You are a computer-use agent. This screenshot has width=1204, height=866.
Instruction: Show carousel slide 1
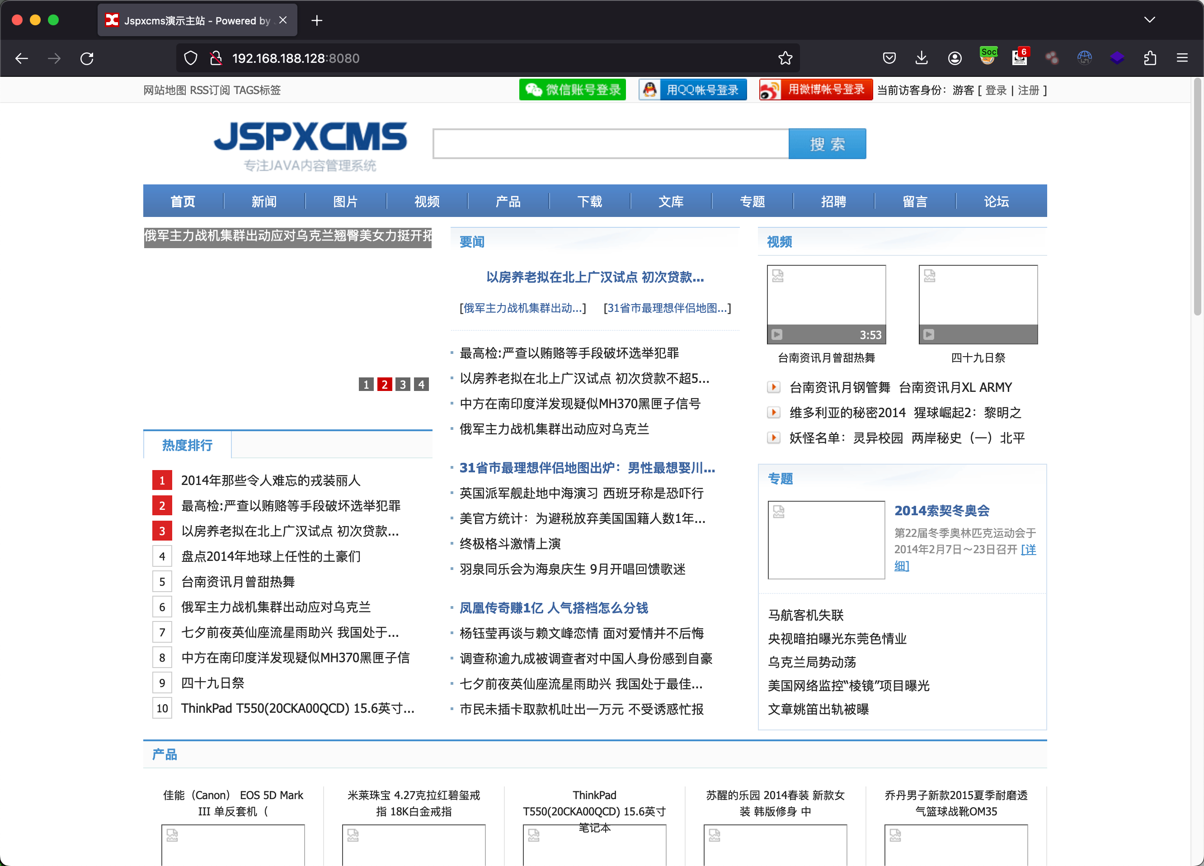[366, 385]
